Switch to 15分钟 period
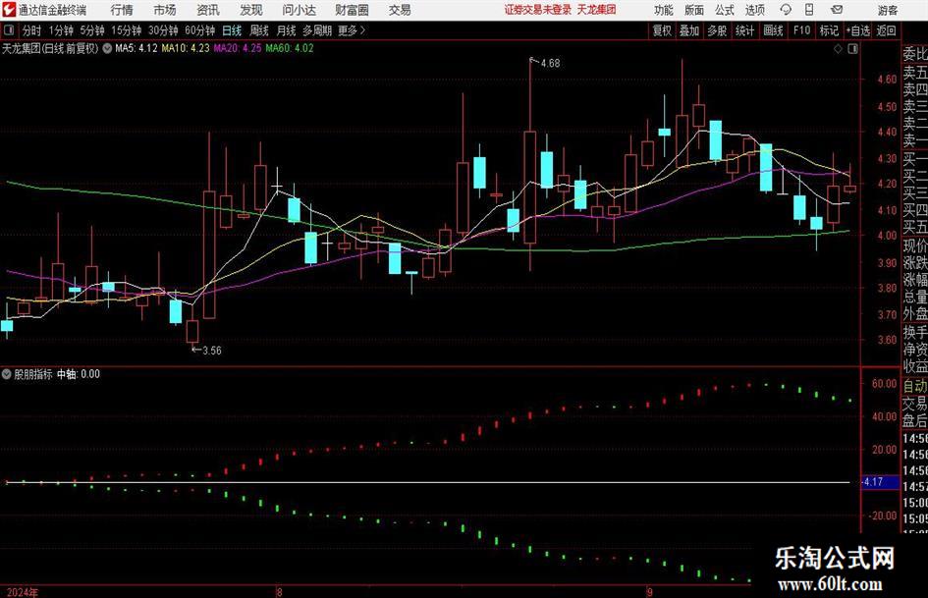 (x=127, y=30)
